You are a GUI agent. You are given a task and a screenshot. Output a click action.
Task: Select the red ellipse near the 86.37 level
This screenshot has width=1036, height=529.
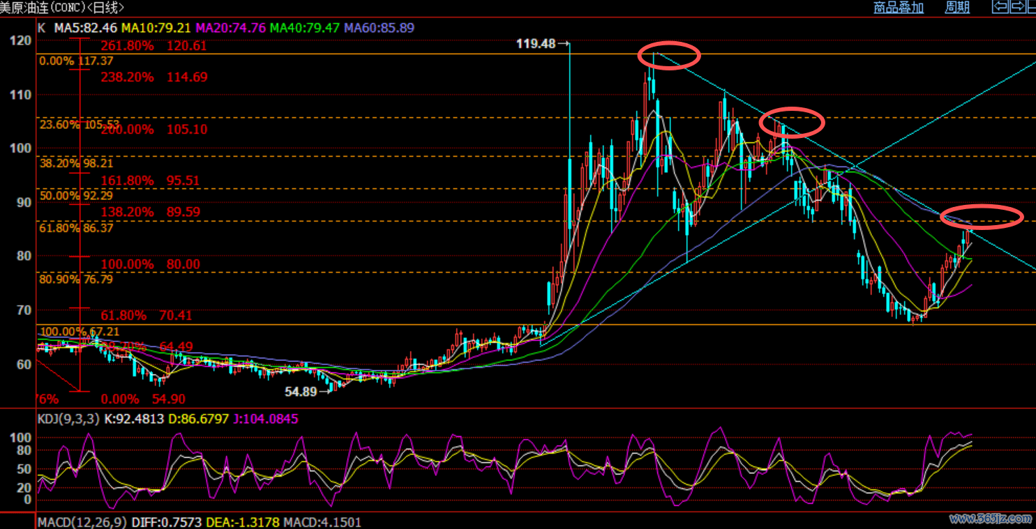click(982, 217)
